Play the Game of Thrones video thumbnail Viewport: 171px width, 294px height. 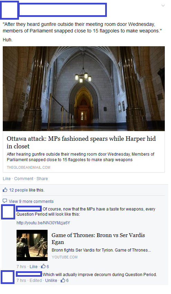[x=32, y=245]
